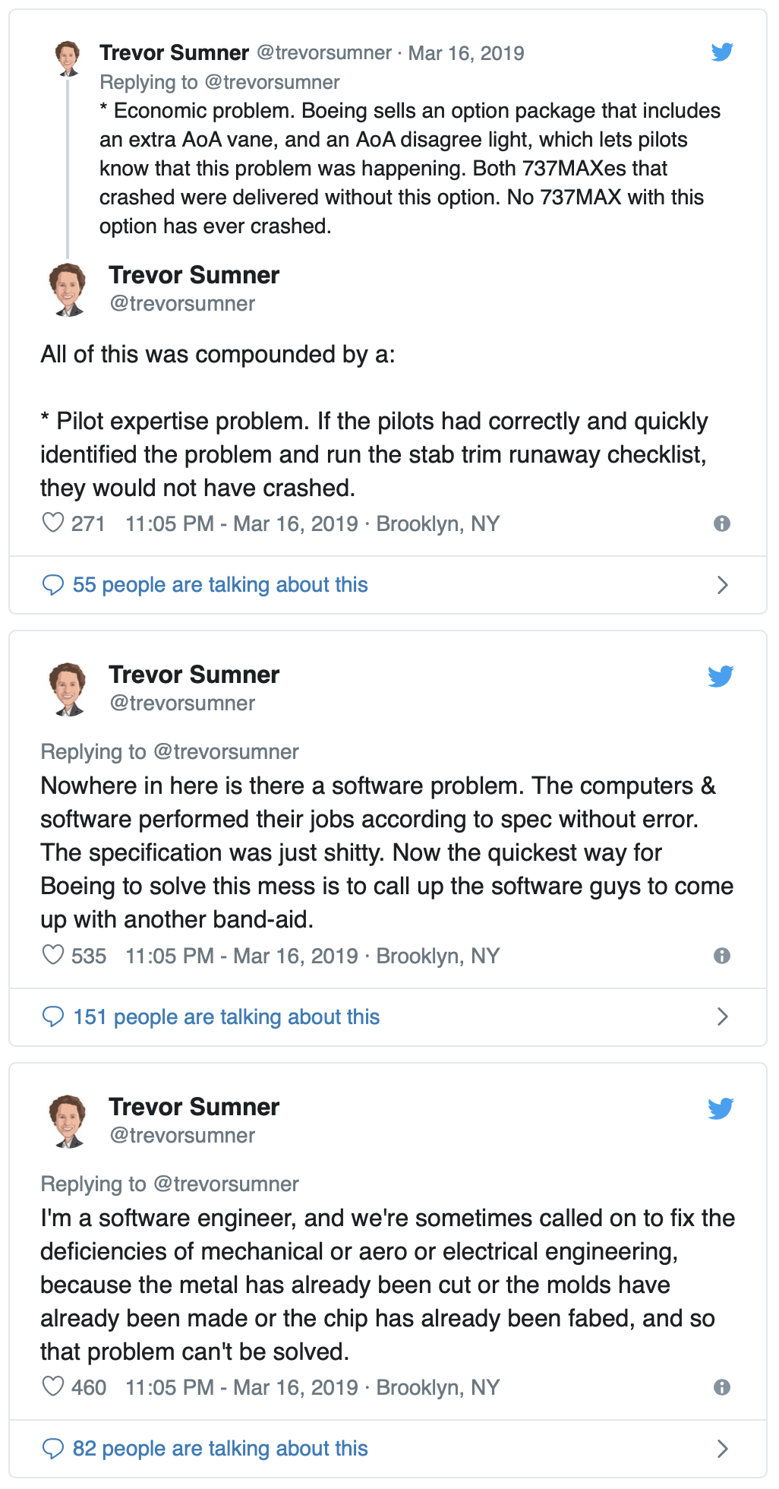Open the 55 people are talking link
The width and height of the screenshot is (779, 1489).
point(220,585)
